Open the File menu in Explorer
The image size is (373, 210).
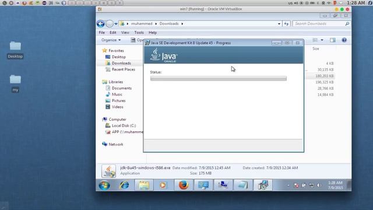coord(101,33)
